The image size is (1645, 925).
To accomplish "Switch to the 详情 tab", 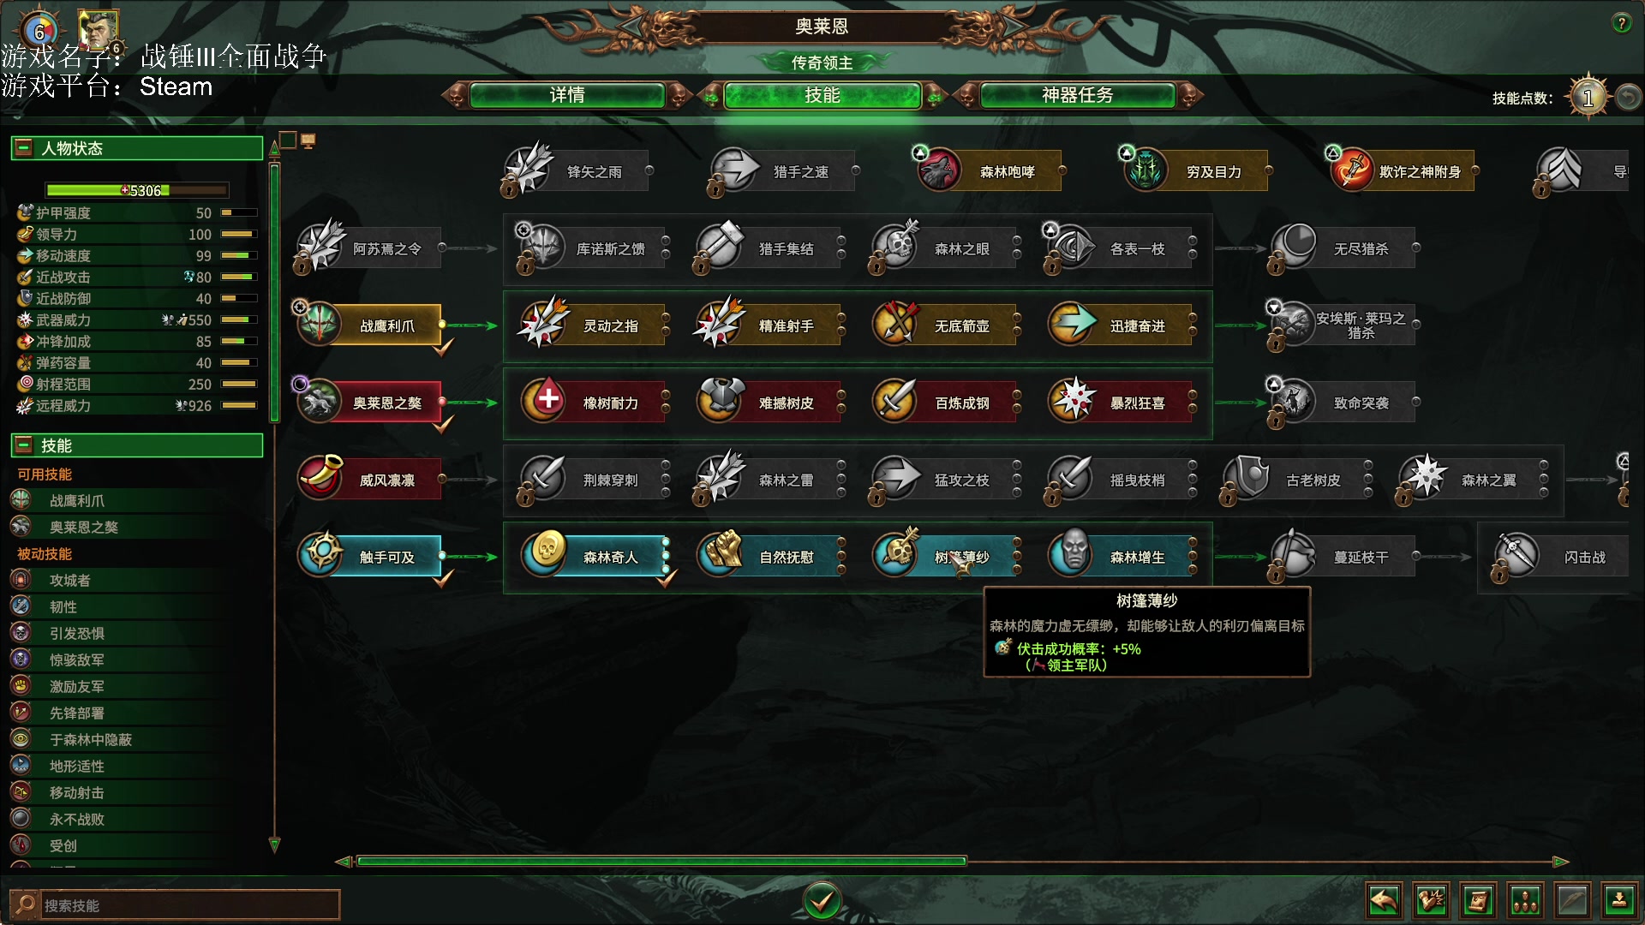I will coord(567,95).
